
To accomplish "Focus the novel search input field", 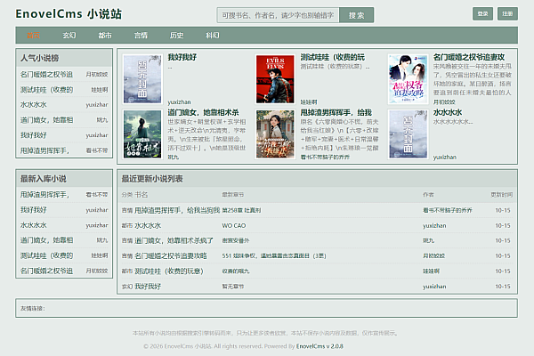I will coord(278,15).
